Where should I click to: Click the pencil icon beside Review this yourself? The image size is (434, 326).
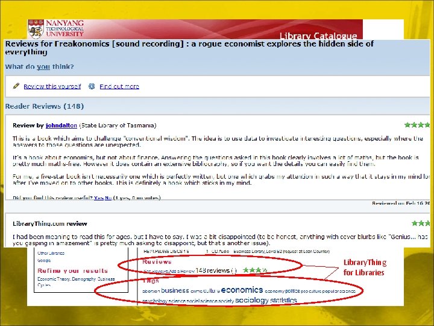(x=16, y=86)
